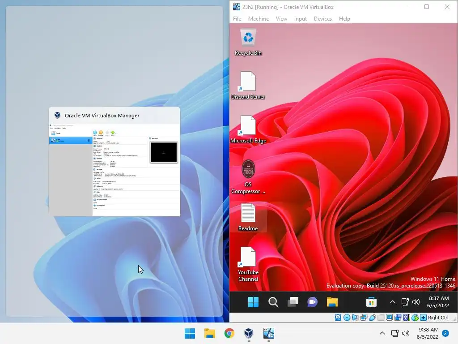
Task: Click running 23h2 VM icon on host taskbar
Action: 269,333
